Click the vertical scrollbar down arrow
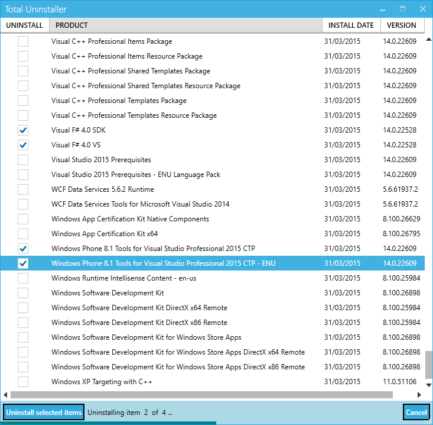 coord(429,385)
